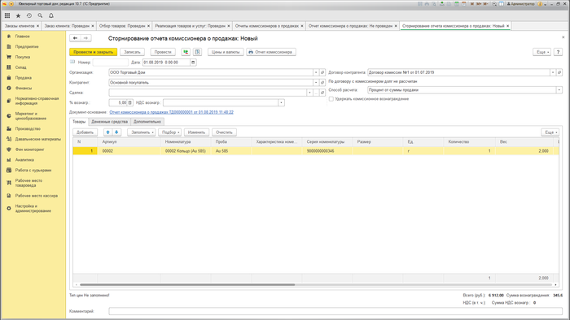Close the Заказ клиента: Проведен tab
Screen dimensions: 570x320
pyautogui.click(x=93, y=26)
